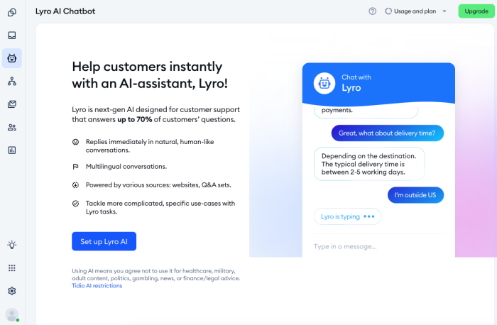
Task: Click the green Upgrade button
Action: click(476, 11)
